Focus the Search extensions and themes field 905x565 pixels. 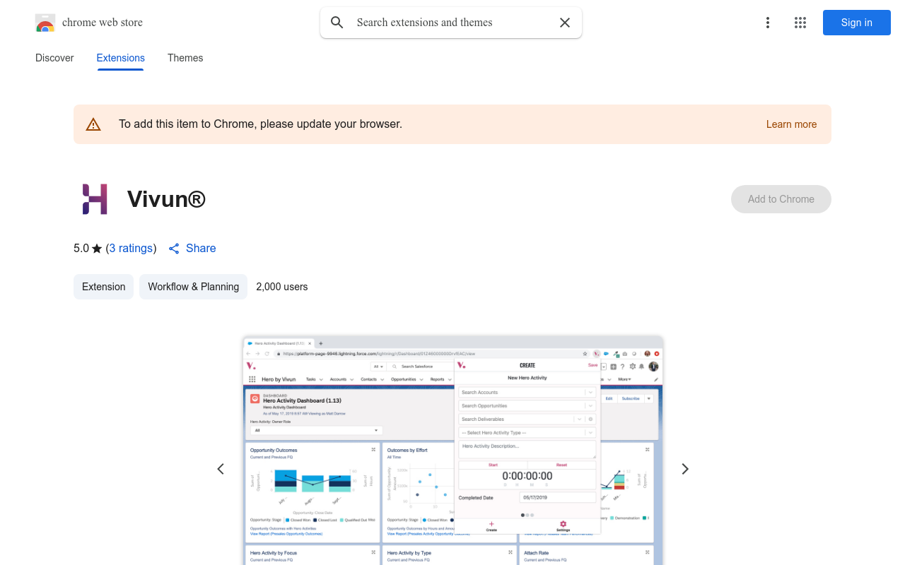(451, 23)
